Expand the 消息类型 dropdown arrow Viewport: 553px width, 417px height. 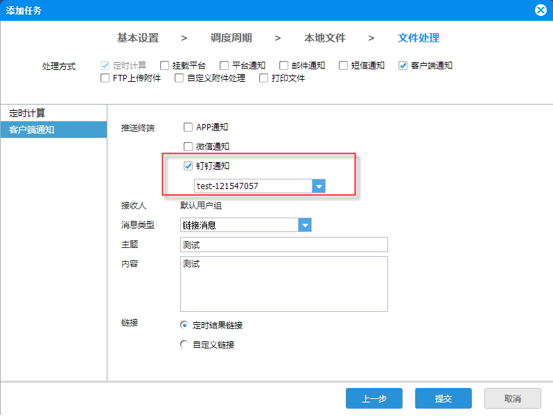305,225
